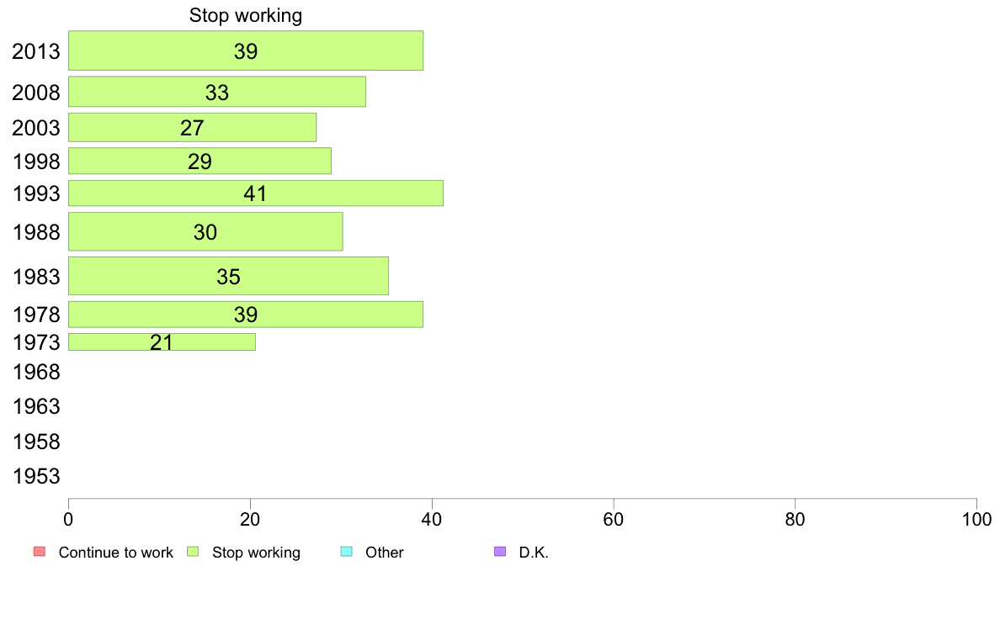
Task: Click the Stop working chart title
Action: 246,15
